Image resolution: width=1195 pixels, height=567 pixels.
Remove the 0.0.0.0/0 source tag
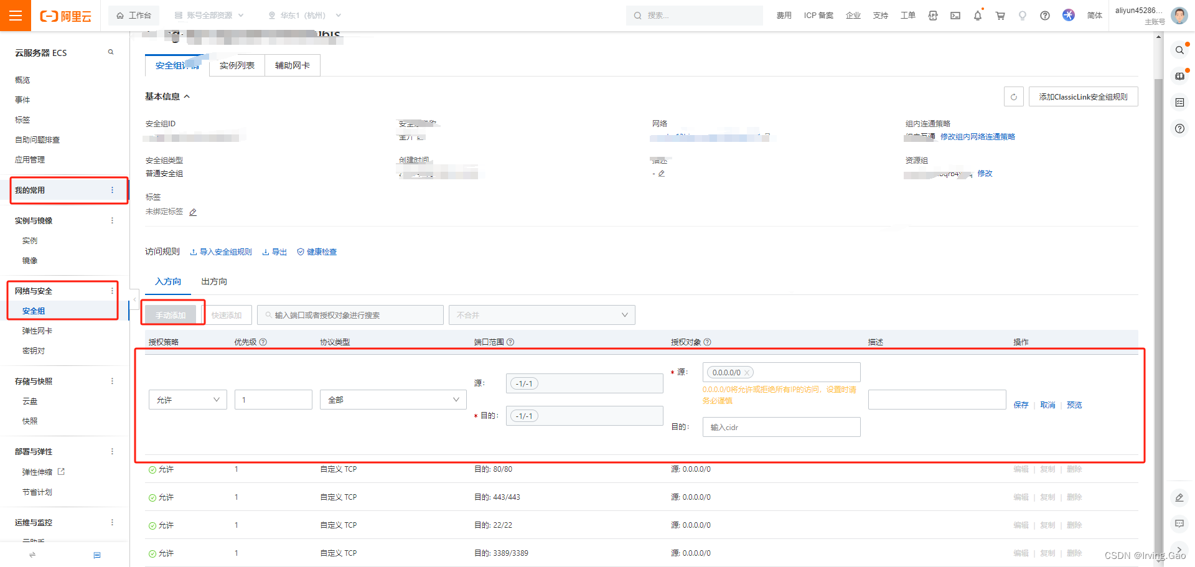pos(747,373)
